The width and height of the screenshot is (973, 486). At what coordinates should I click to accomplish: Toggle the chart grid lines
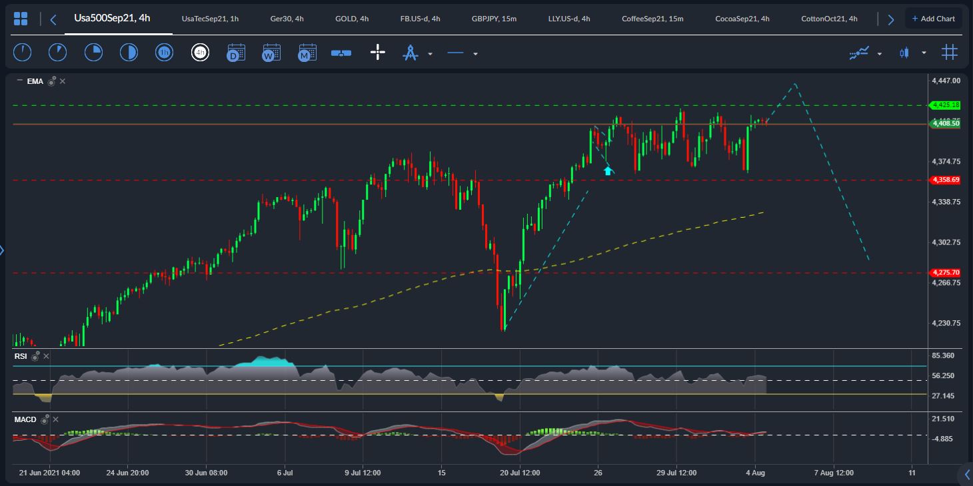pyautogui.click(x=949, y=53)
